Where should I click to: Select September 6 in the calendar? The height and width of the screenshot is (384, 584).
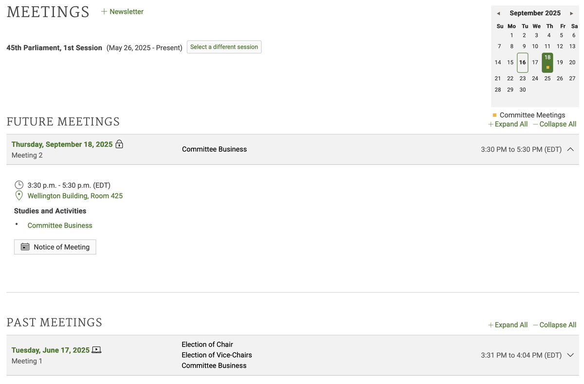tap(574, 35)
